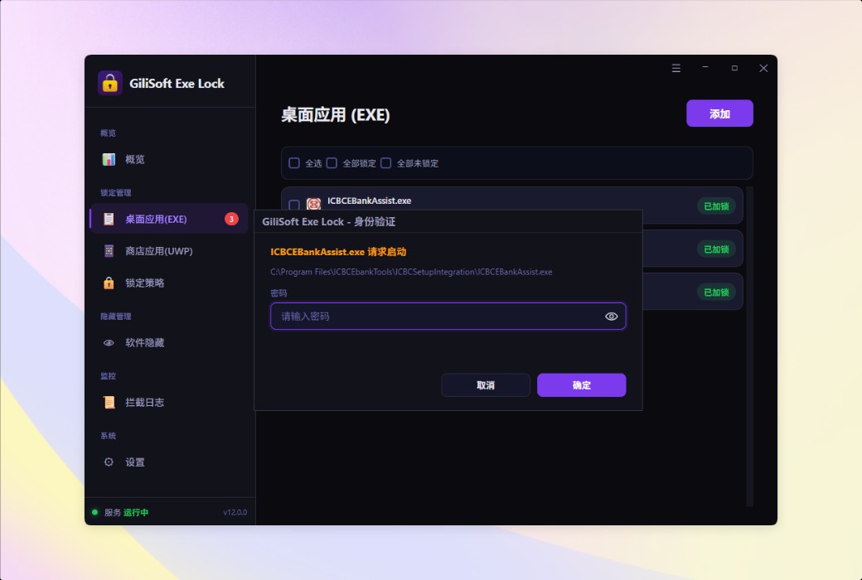Click the ICBCEBankAssist.exe 请求启动 text
Viewport: 862px width, 580px height.
coord(338,252)
